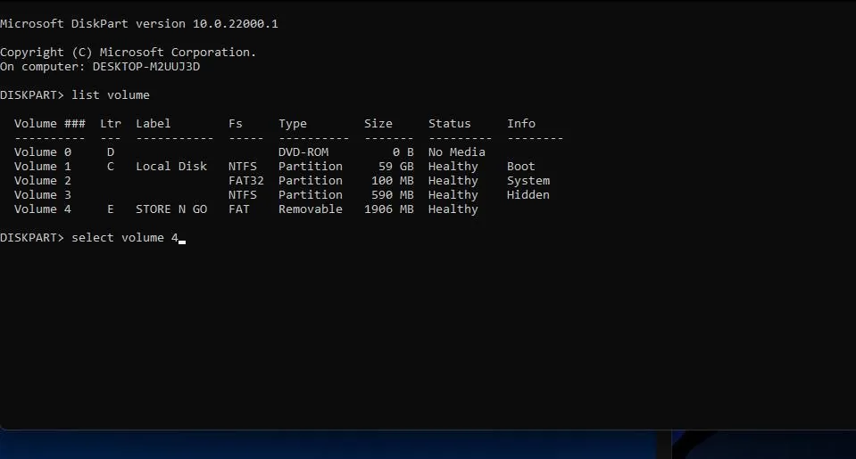
Task: Click the 'Status' column header
Action: pyautogui.click(x=449, y=124)
